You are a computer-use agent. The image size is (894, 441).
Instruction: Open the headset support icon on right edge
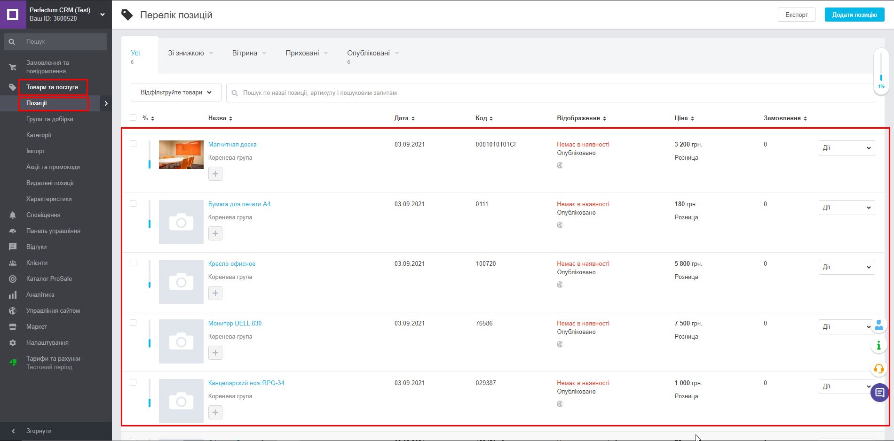pyautogui.click(x=878, y=369)
